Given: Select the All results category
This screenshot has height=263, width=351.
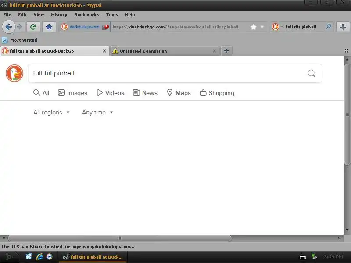Looking at the screenshot, I should pyautogui.click(x=41, y=93).
